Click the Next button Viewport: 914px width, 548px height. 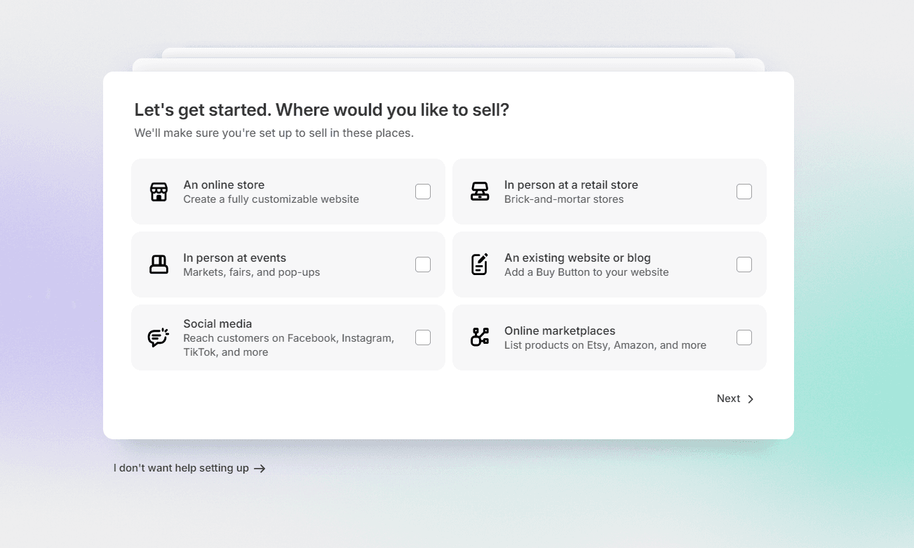click(736, 399)
